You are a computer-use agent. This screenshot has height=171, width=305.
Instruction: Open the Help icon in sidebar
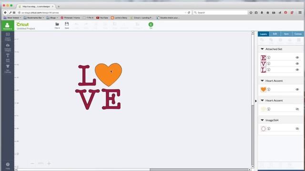click(x=8, y=166)
